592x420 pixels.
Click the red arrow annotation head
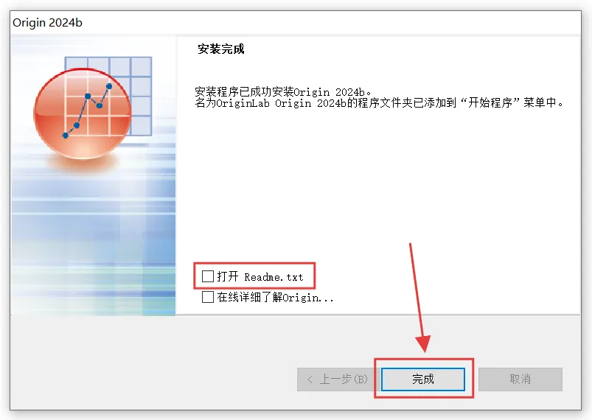click(424, 343)
